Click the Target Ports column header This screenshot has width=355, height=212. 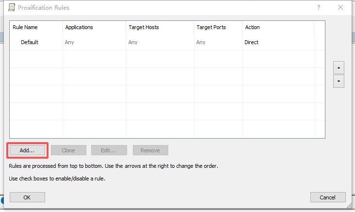pos(211,27)
